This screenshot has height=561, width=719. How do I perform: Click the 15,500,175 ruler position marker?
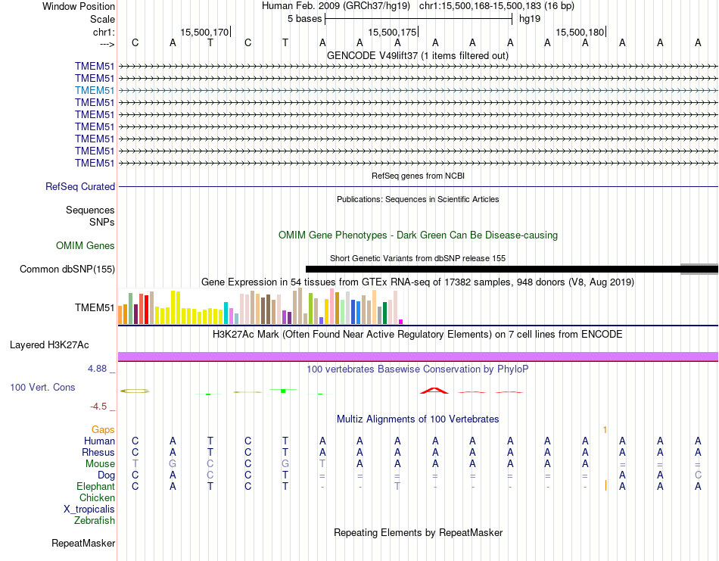click(x=393, y=32)
